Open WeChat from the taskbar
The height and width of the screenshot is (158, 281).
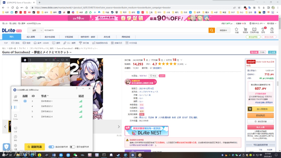75,155
